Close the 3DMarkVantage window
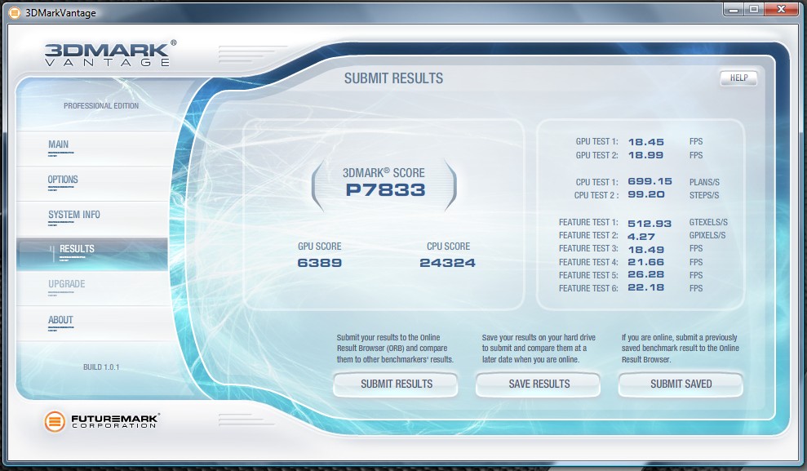The image size is (807, 471). (x=781, y=9)
